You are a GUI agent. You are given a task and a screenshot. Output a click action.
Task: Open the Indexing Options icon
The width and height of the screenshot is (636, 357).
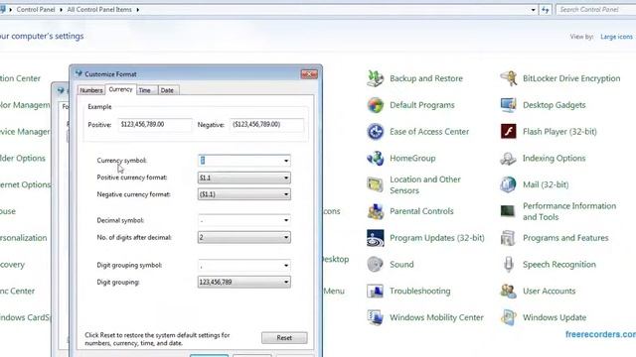click(x=508, y=159)
